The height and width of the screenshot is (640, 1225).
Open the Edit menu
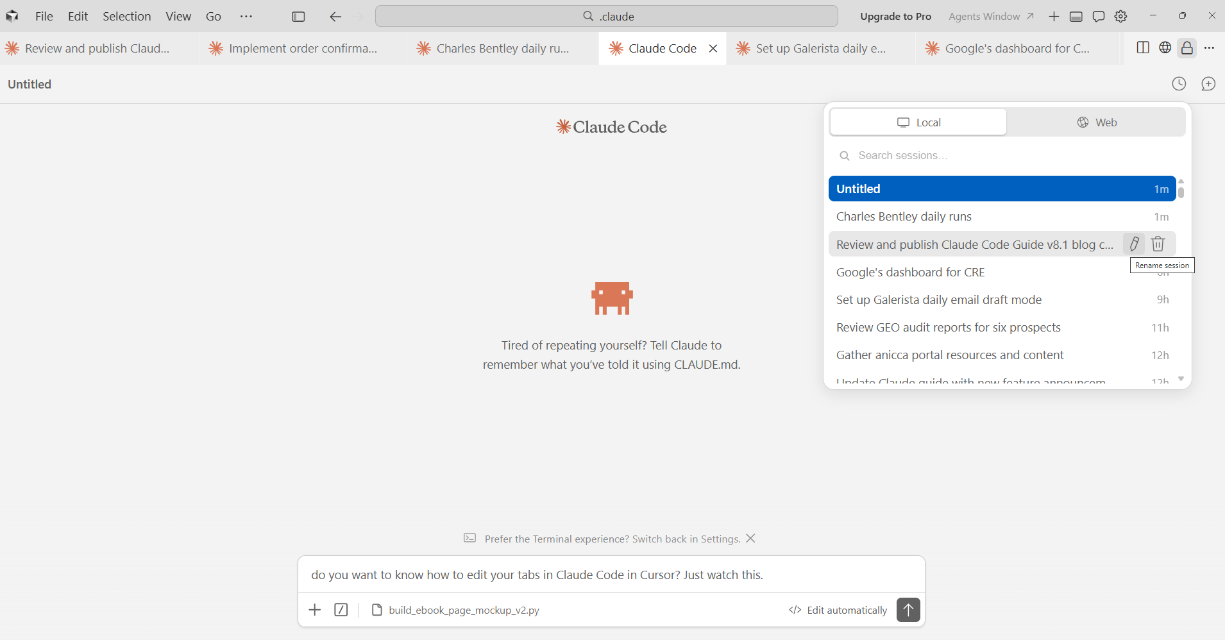78,16
